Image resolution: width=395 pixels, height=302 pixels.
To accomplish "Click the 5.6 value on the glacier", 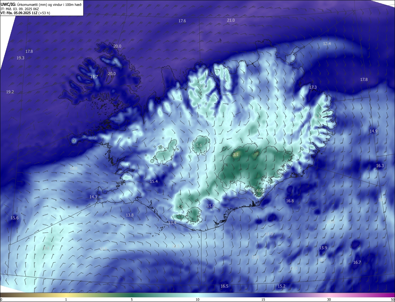I will tap(199, 145).
